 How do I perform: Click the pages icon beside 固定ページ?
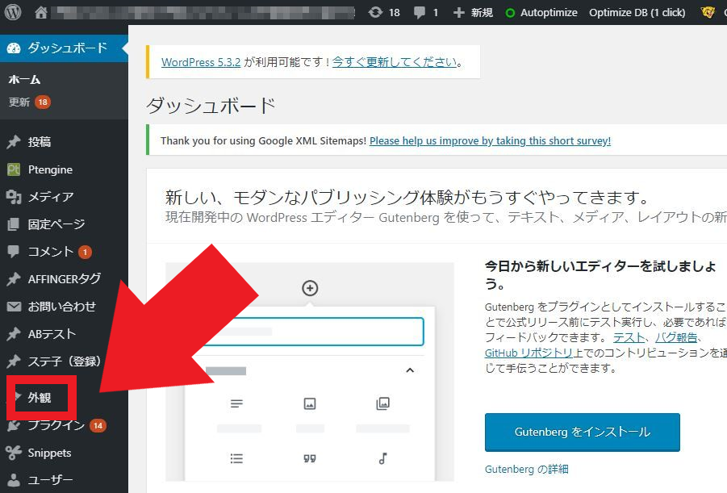14,224
